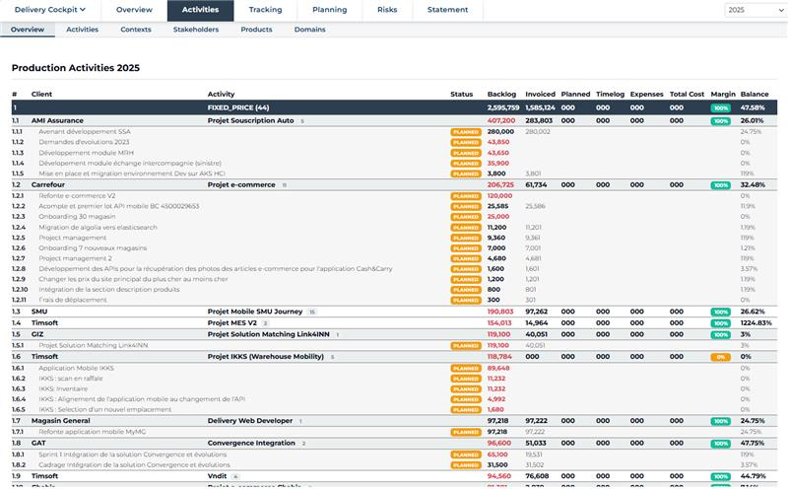Click PLANNED badge for Onboarding 30 magasin
This screenshot has height=489, width=788.
pos(465,217)
